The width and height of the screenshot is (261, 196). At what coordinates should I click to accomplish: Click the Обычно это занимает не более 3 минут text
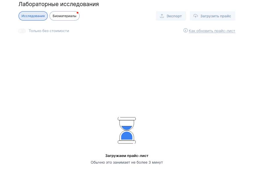(127, 162)
